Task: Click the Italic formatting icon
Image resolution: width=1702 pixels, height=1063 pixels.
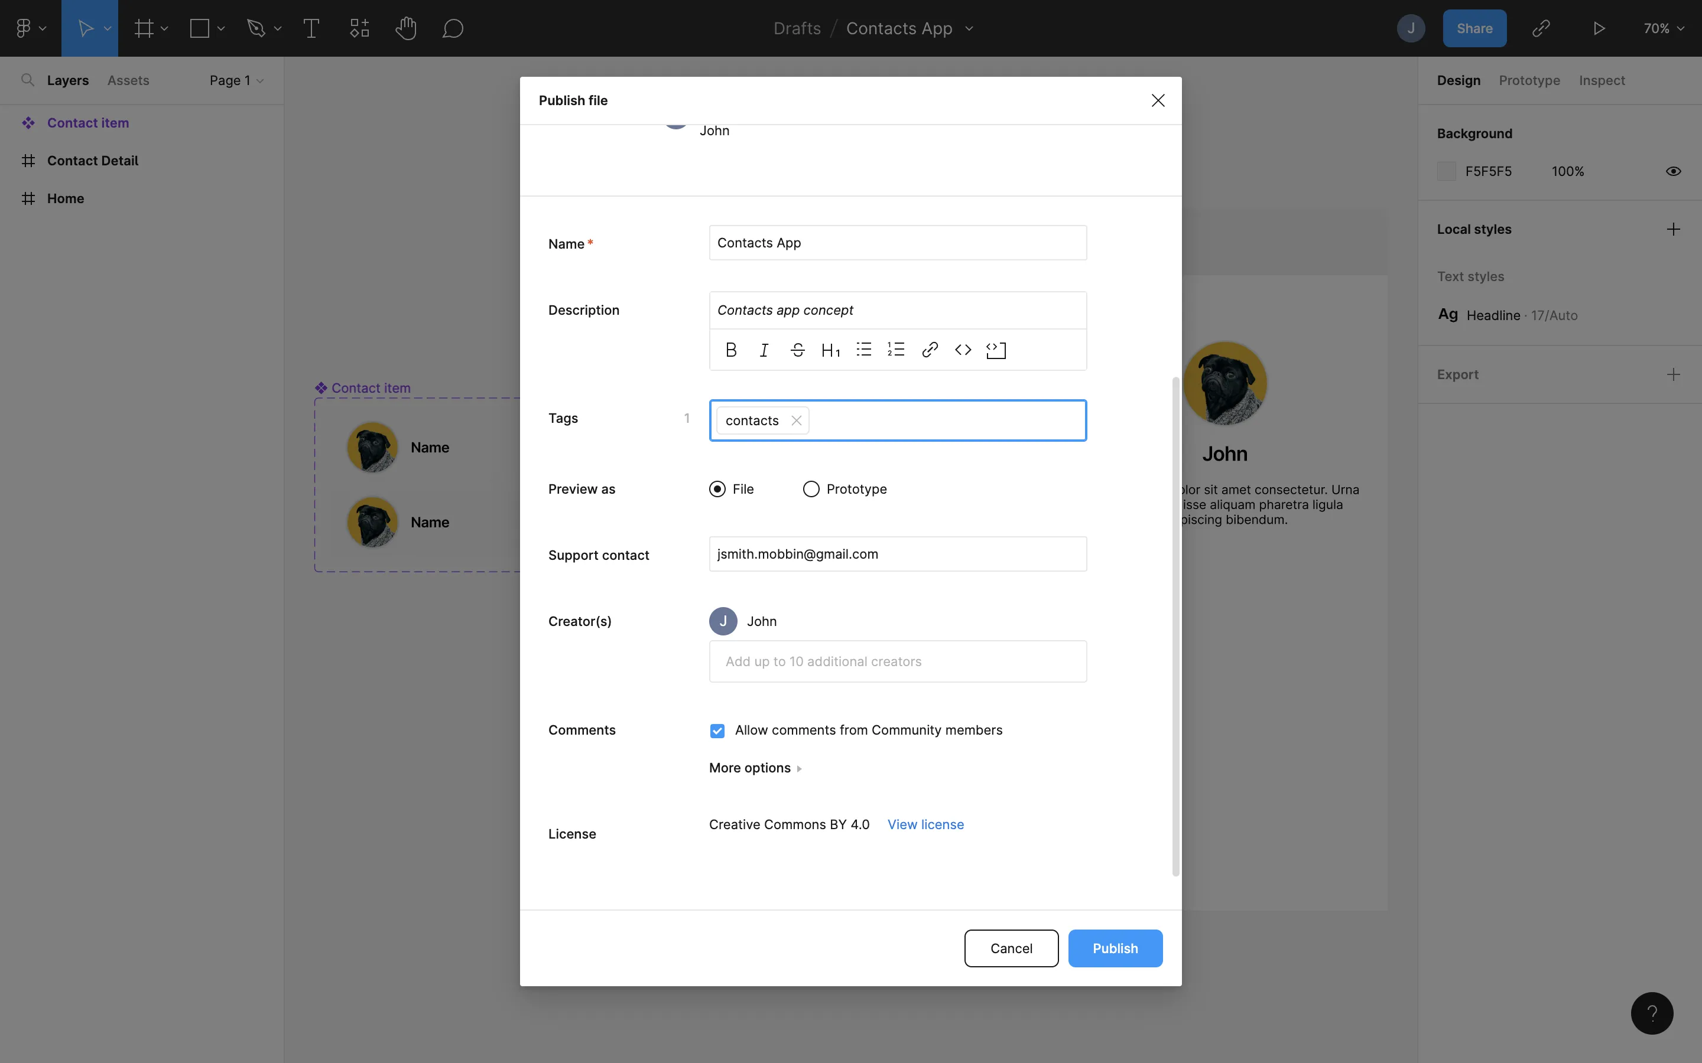Action: (x=765, y=350)
